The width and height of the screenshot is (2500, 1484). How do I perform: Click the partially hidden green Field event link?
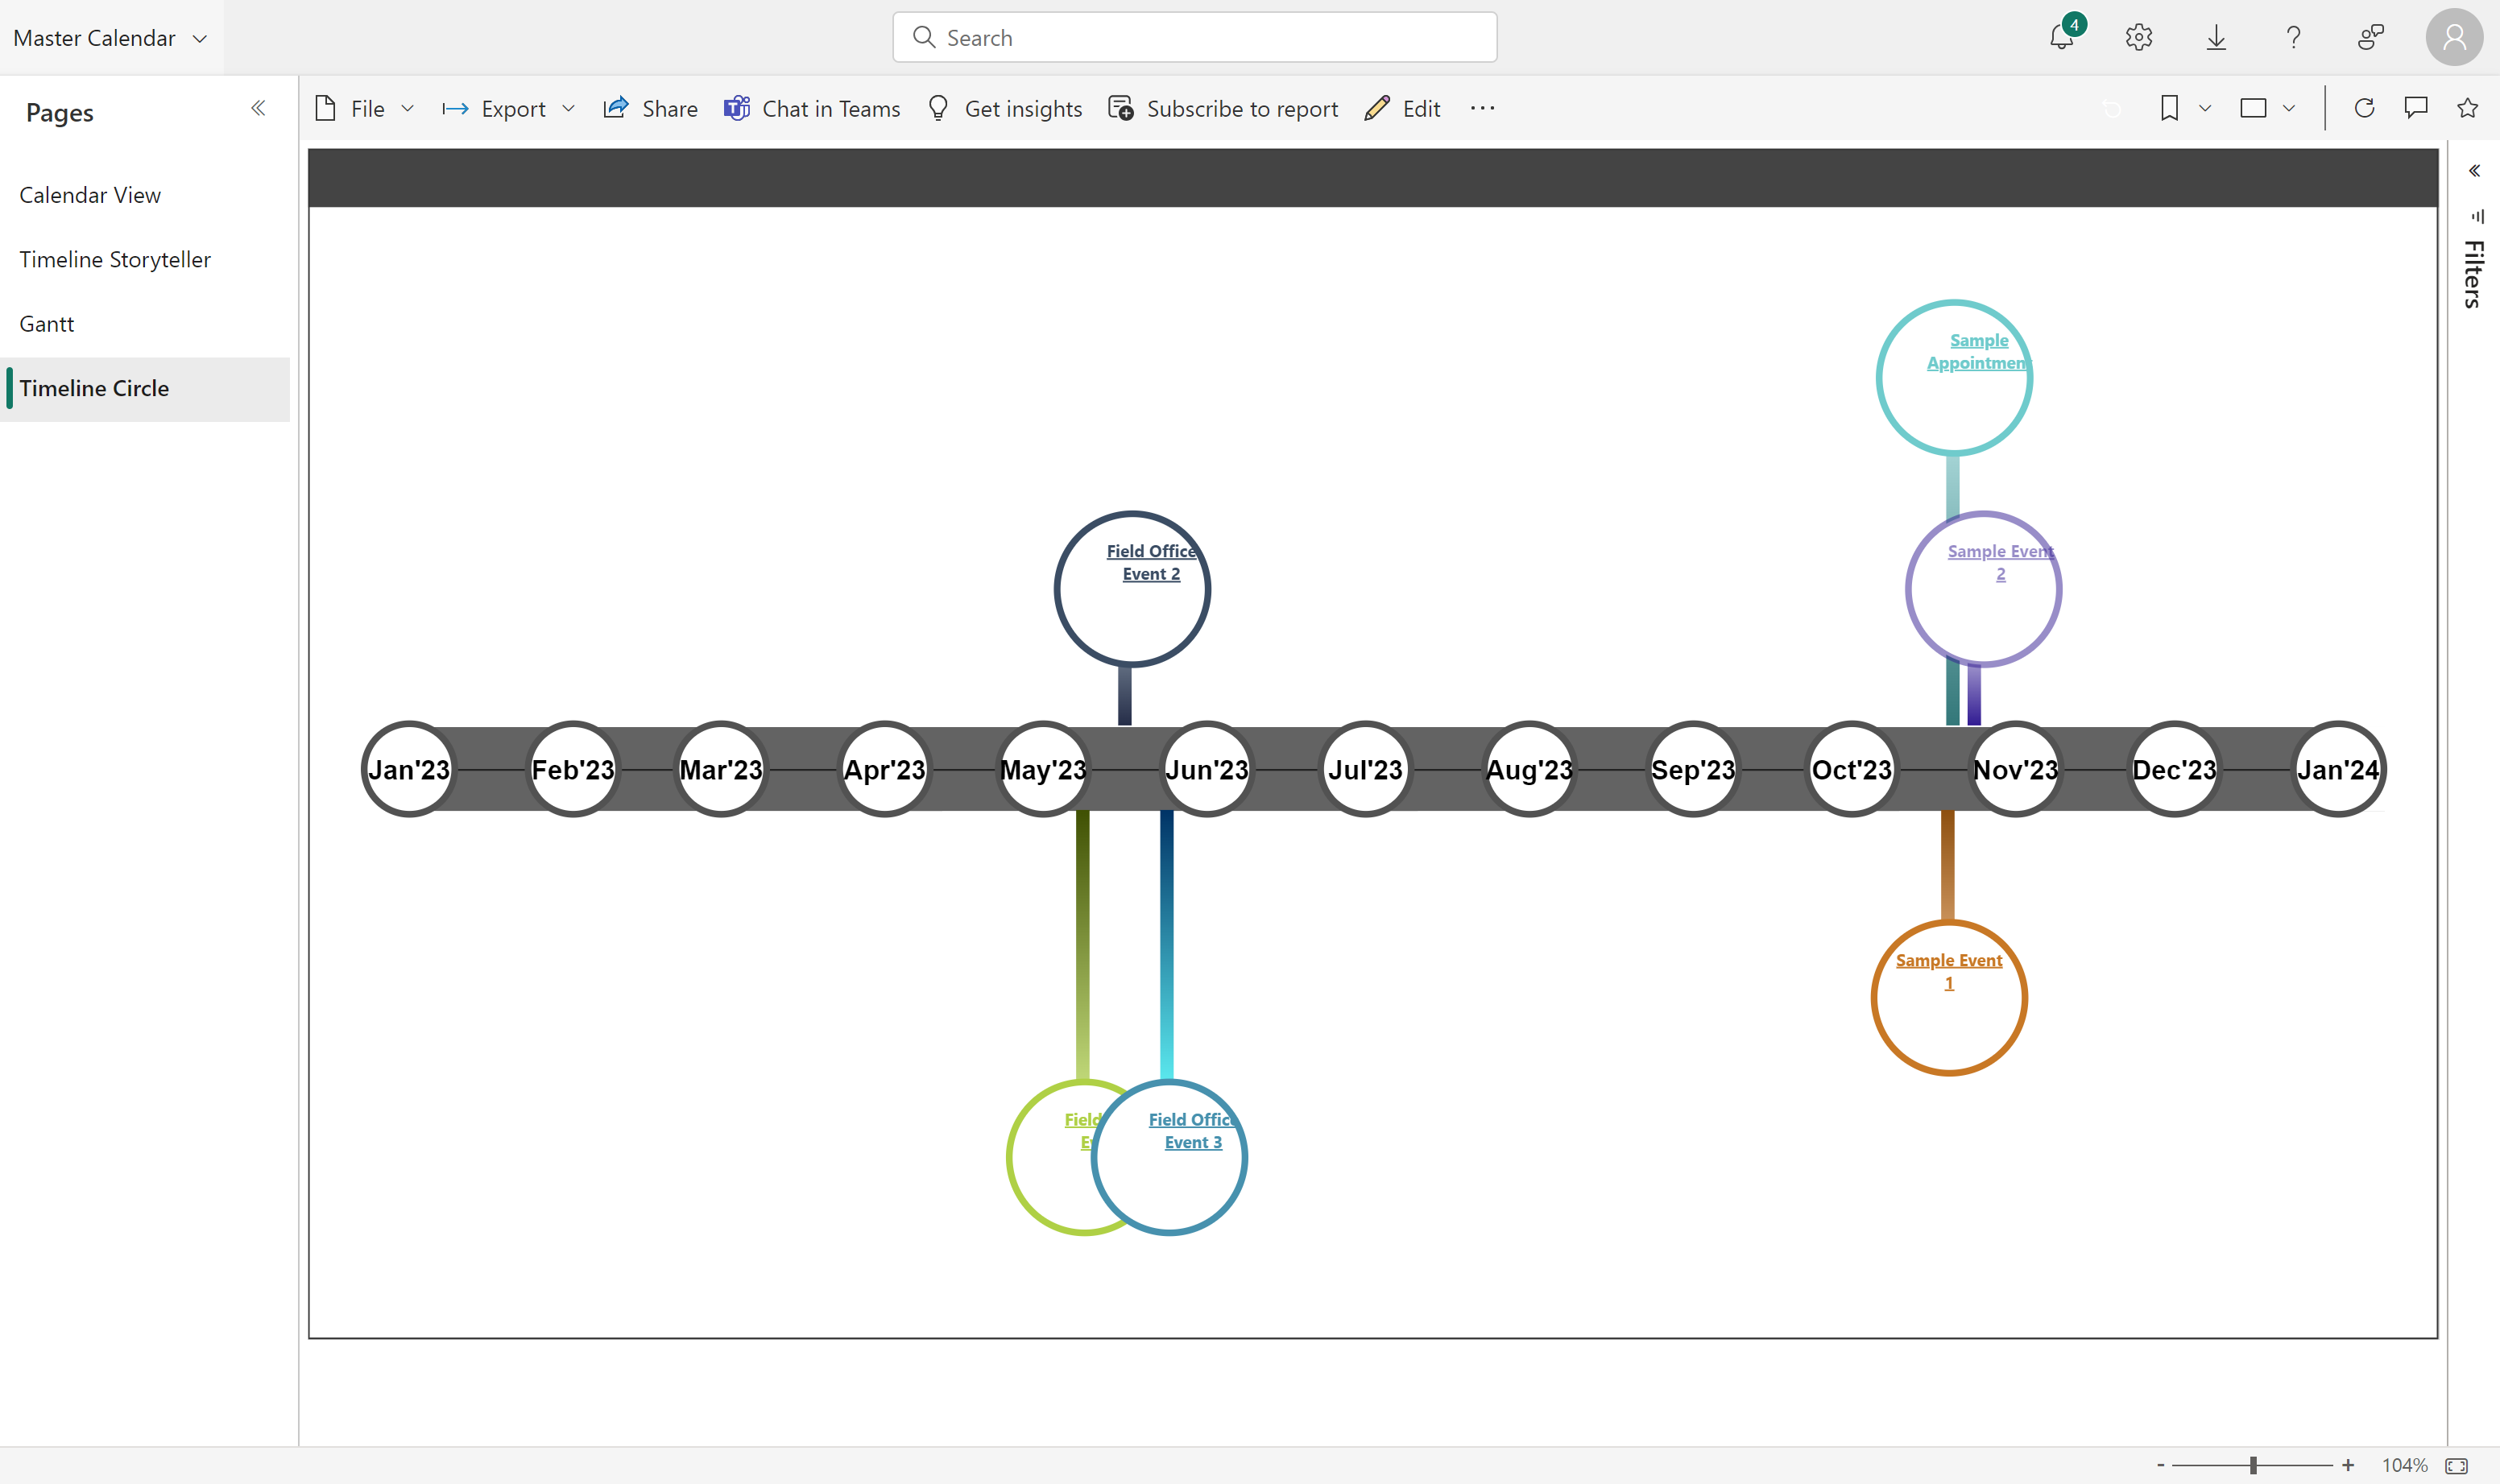point(1082,1131)
